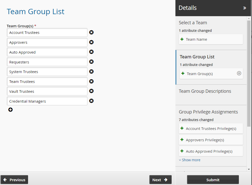Click the Team Trustees input field
This screenshot has height=185, width=252.
tap(47, 82)
